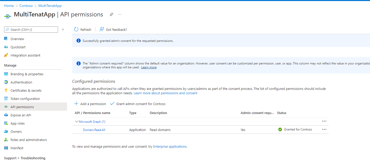370x160 pixels.
Task: Select Authentication in the Manage section
Action: (21, 82)
